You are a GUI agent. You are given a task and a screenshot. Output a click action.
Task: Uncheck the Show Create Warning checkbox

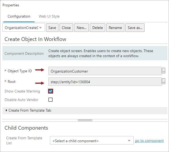pyautogui.click(x=50, y=91)
